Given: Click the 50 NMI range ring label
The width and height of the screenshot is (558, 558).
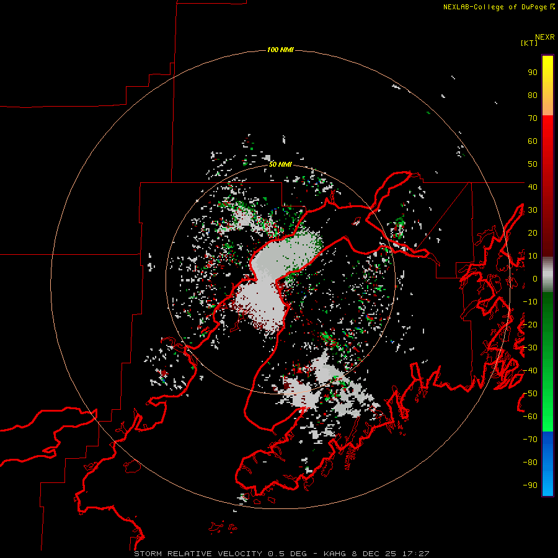Looking at the screenshot, I should (280, 164).
